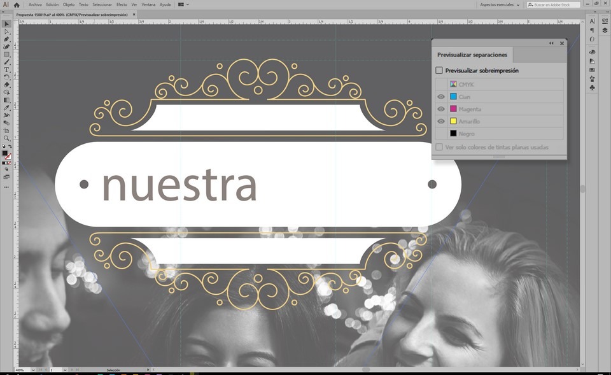Reset to default fill and stroke
Screen dimensions: 611x375
pyautogui.click(x=4, y=146)
